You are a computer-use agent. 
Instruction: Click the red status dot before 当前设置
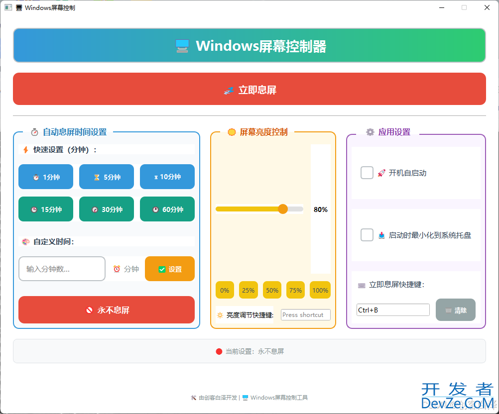pos(219,351)
